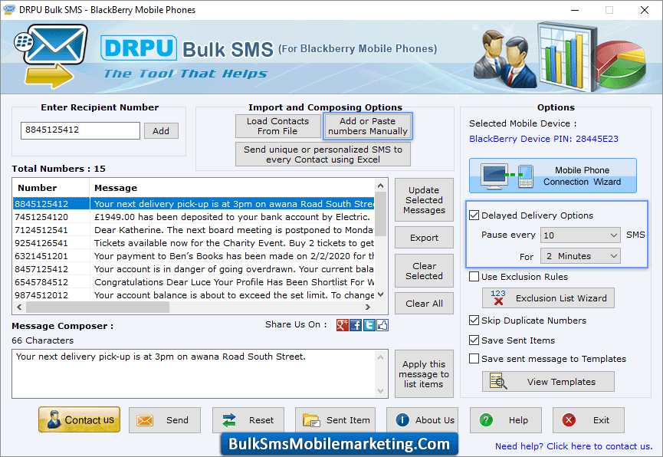
Task: Click the recipient number input field
Action: [x=80, y=130]
